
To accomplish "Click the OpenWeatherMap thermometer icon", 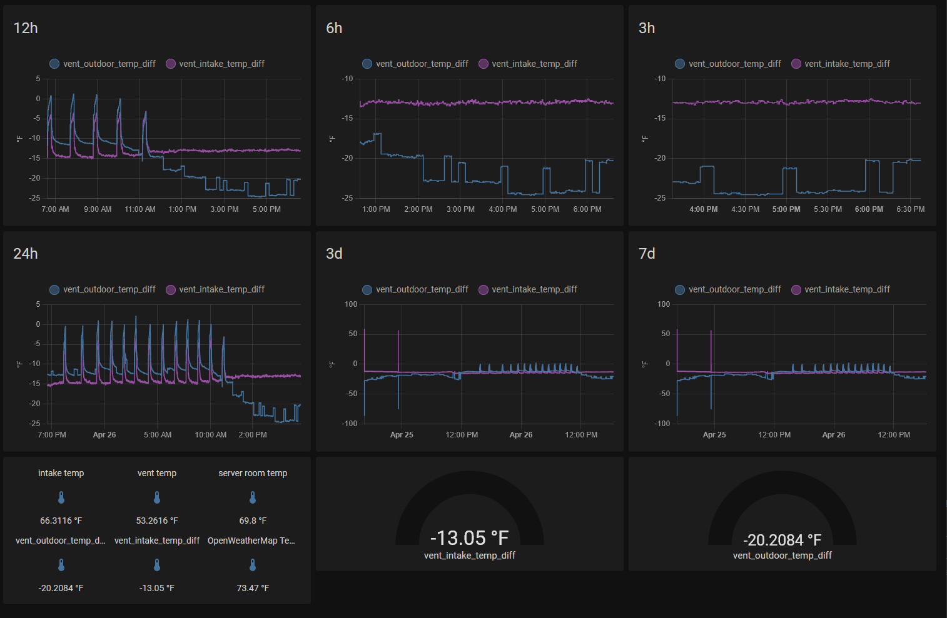I will click(252, 564).
